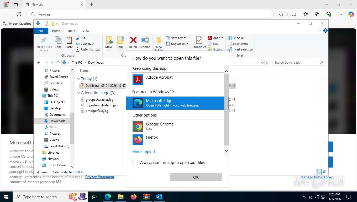Click Copy path in the ribbon

(x=85, y=44)
